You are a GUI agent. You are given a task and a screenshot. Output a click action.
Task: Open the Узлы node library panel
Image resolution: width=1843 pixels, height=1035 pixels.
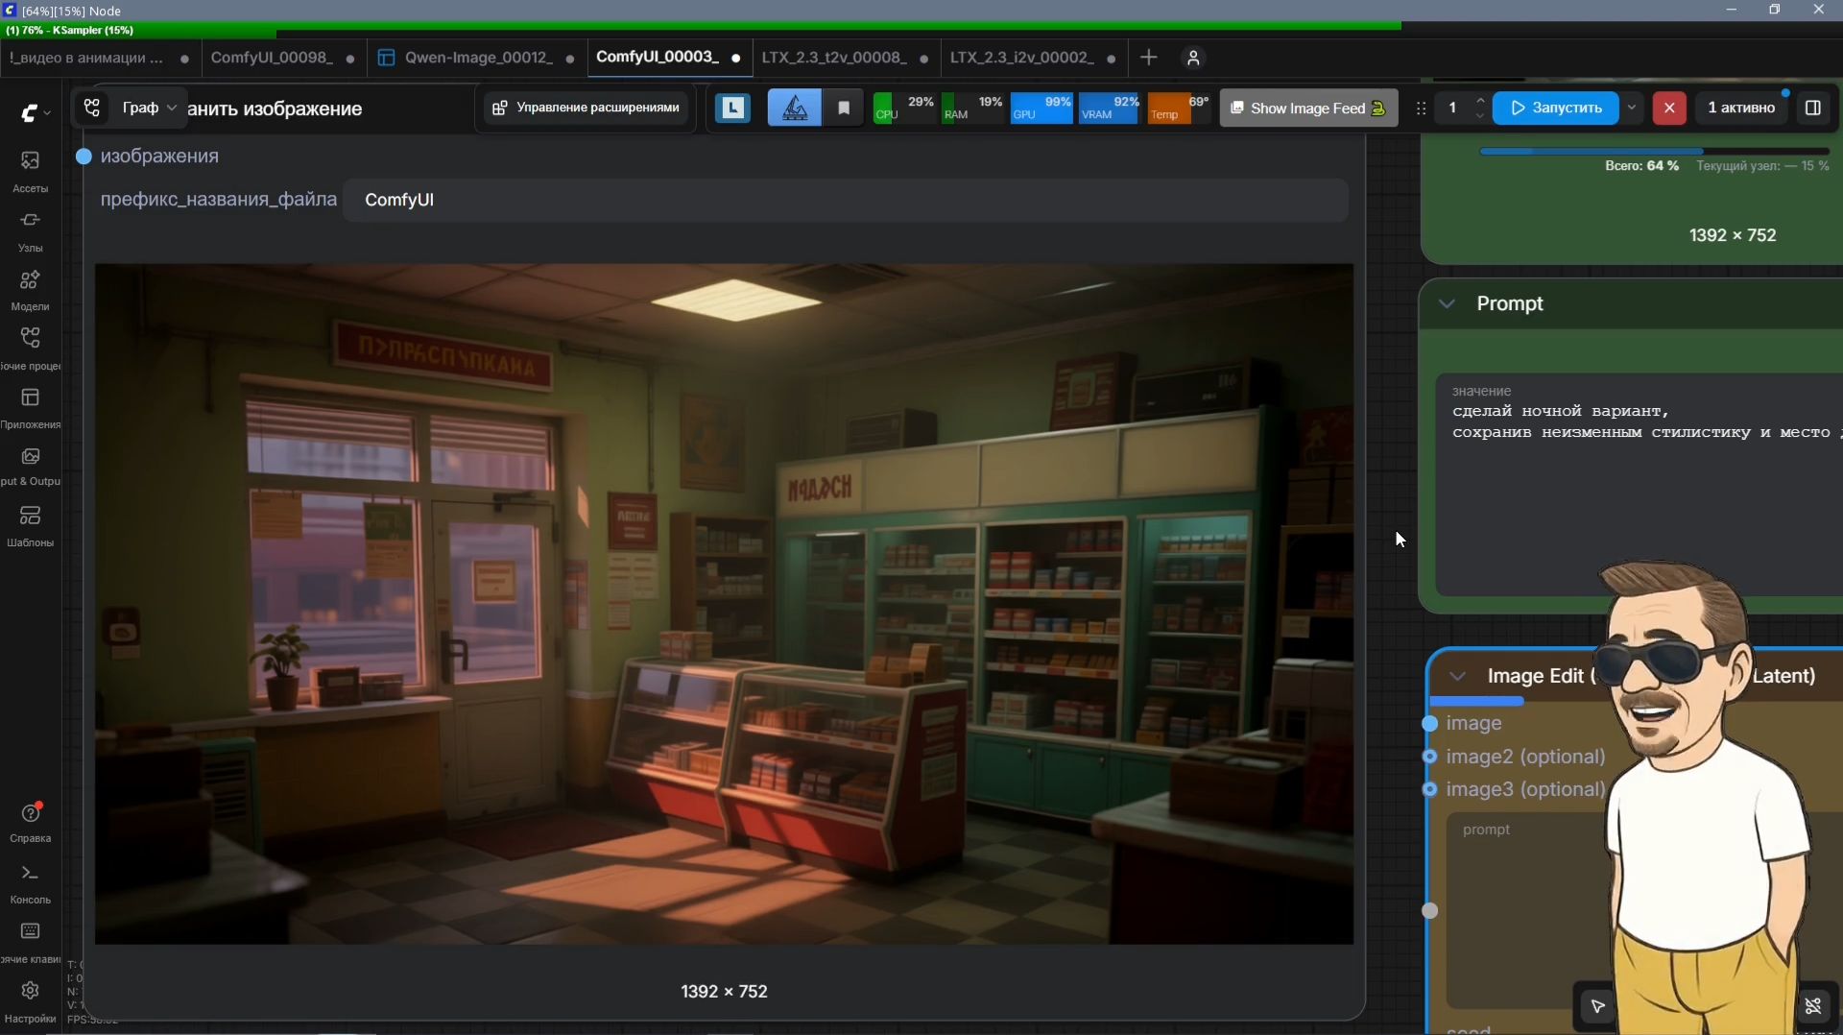[x=30, y=230]
